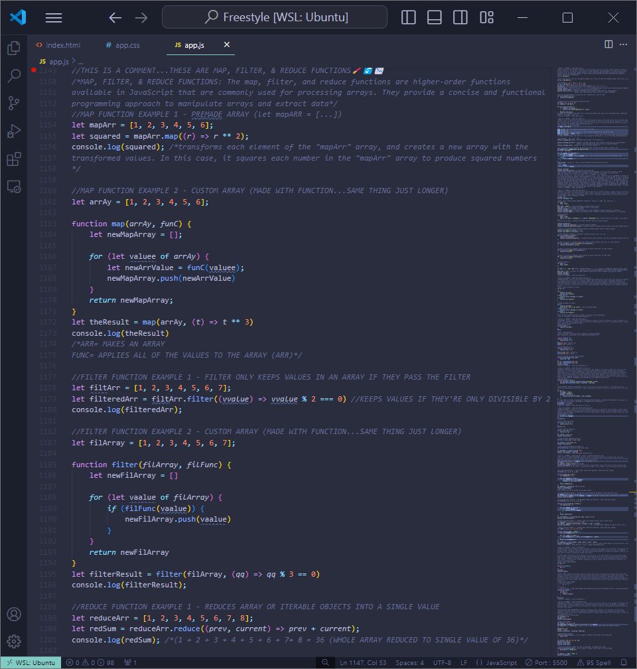This screenshot has height=669, width=637.
Task: Click line number 1185 in the gutter
Action: tap(48, 465)
